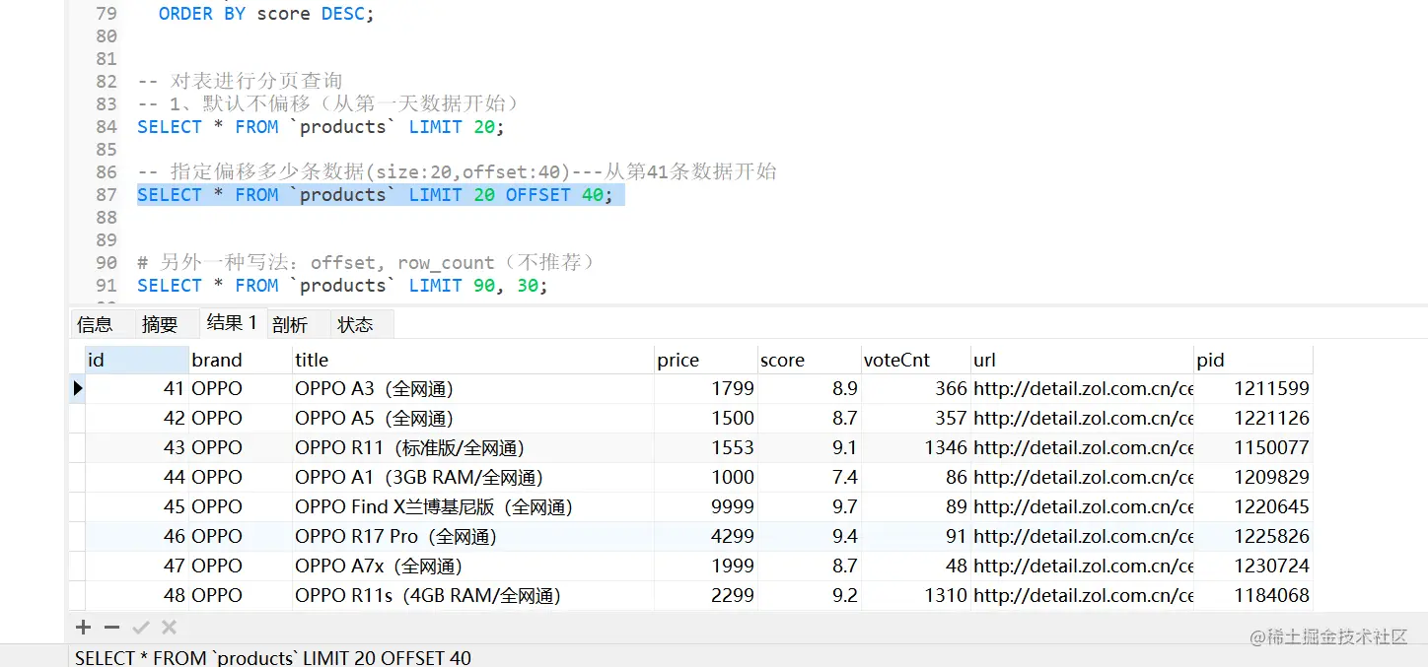Viewport: 1428px width, 667px height.
Task: Click url cell in row 47
Action: [x=1082, y=566]
